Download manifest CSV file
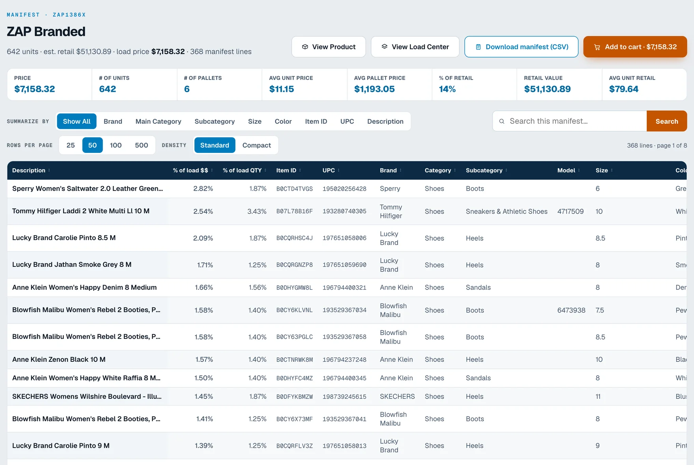 coord(521,47)
